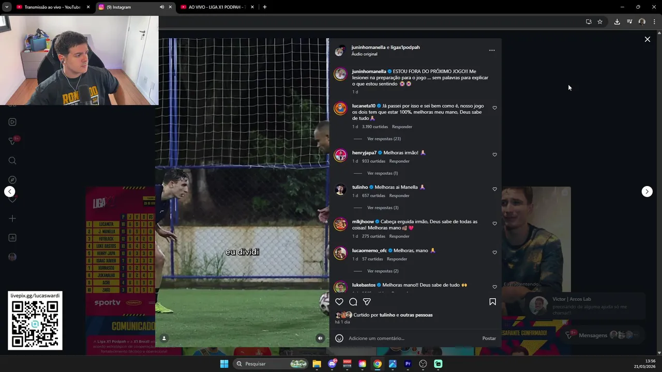Open the Mensagens floating panel

603,335
